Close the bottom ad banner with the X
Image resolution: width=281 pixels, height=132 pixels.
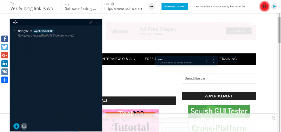click(274, 117)
